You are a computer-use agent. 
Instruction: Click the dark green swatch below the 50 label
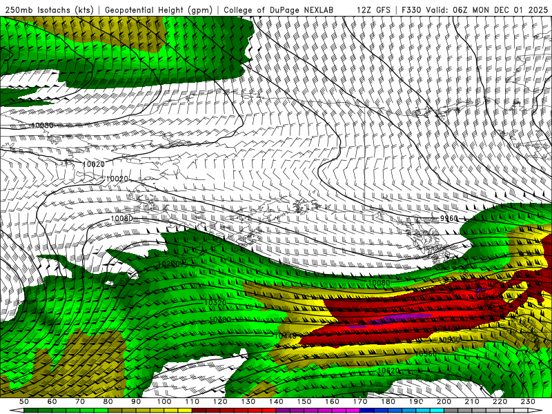click(x=31, y=411)
